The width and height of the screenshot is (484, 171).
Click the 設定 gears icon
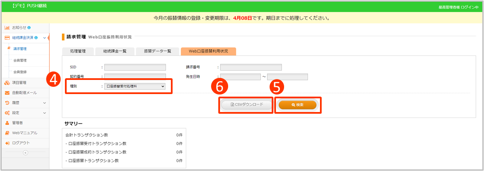(x=7, y=113)
